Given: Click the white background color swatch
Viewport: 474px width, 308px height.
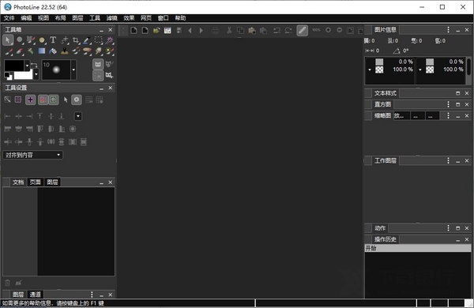Looking at the screenshot, I should tap(23, 75).
